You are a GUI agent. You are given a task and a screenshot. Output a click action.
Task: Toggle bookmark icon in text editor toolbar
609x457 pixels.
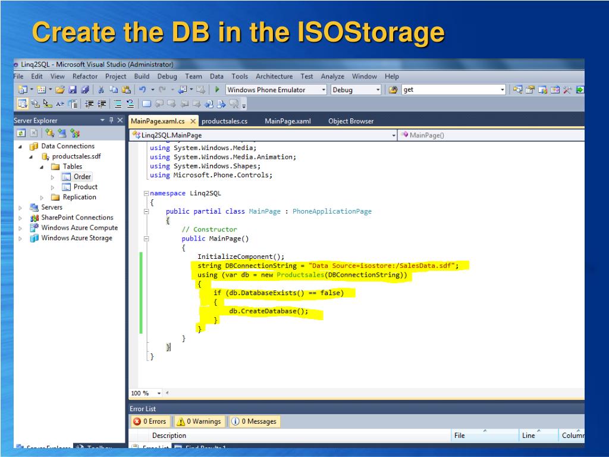pyautogui.click(x=146, y=104)
